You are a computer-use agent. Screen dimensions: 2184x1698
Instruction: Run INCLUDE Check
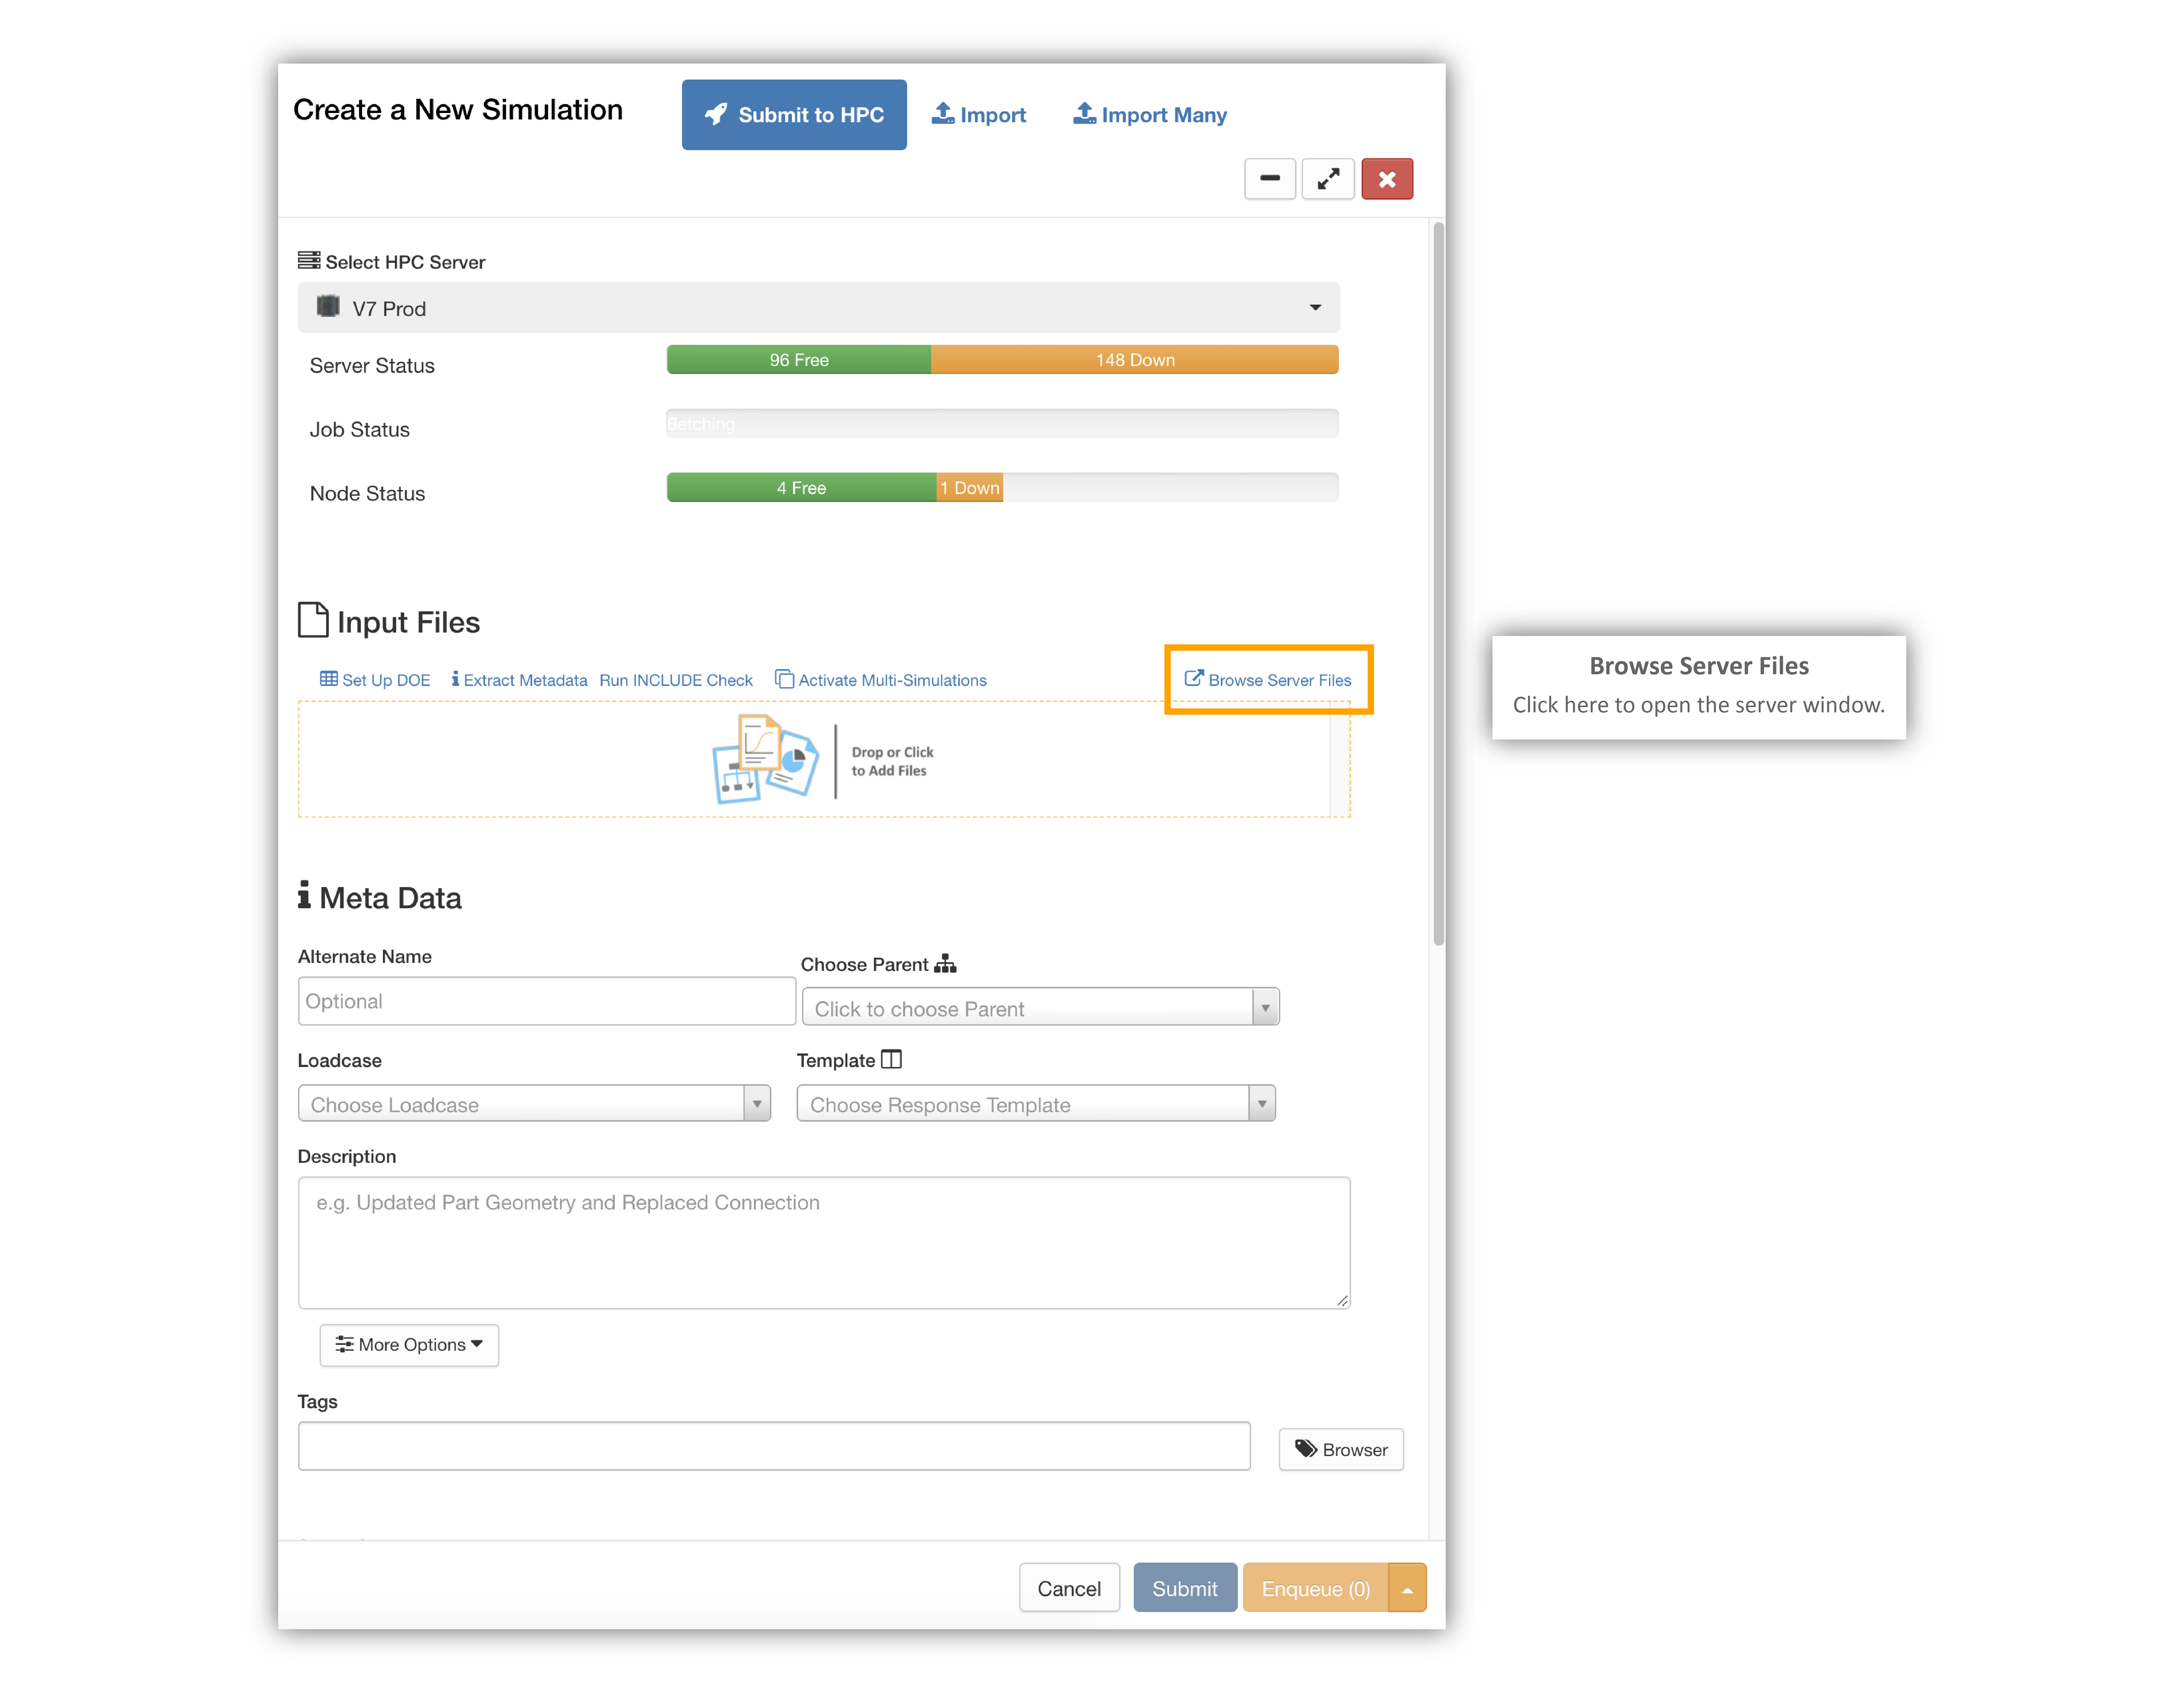(x=676, y=680)
